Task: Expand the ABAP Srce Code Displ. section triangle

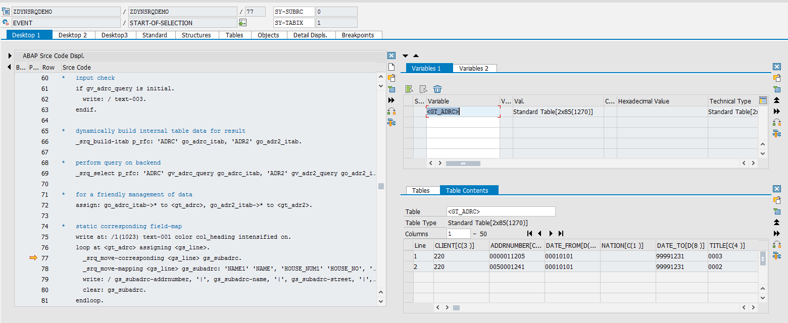Action: pos(10,56)
